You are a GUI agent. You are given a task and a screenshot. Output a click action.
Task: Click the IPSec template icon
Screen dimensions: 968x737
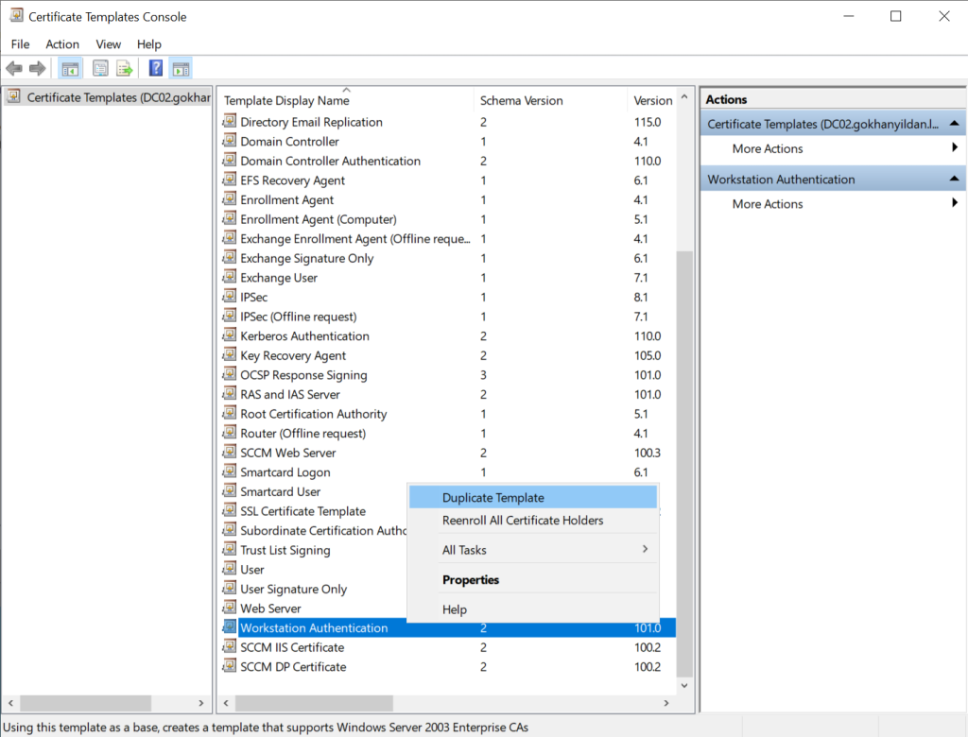point(230,297)
